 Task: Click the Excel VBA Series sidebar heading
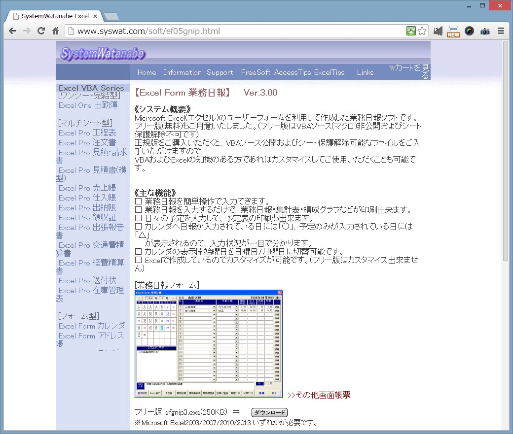[91, 88]
